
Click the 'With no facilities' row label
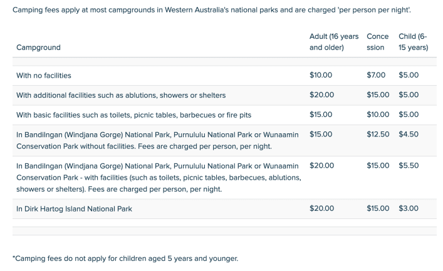tap(44, 76)
